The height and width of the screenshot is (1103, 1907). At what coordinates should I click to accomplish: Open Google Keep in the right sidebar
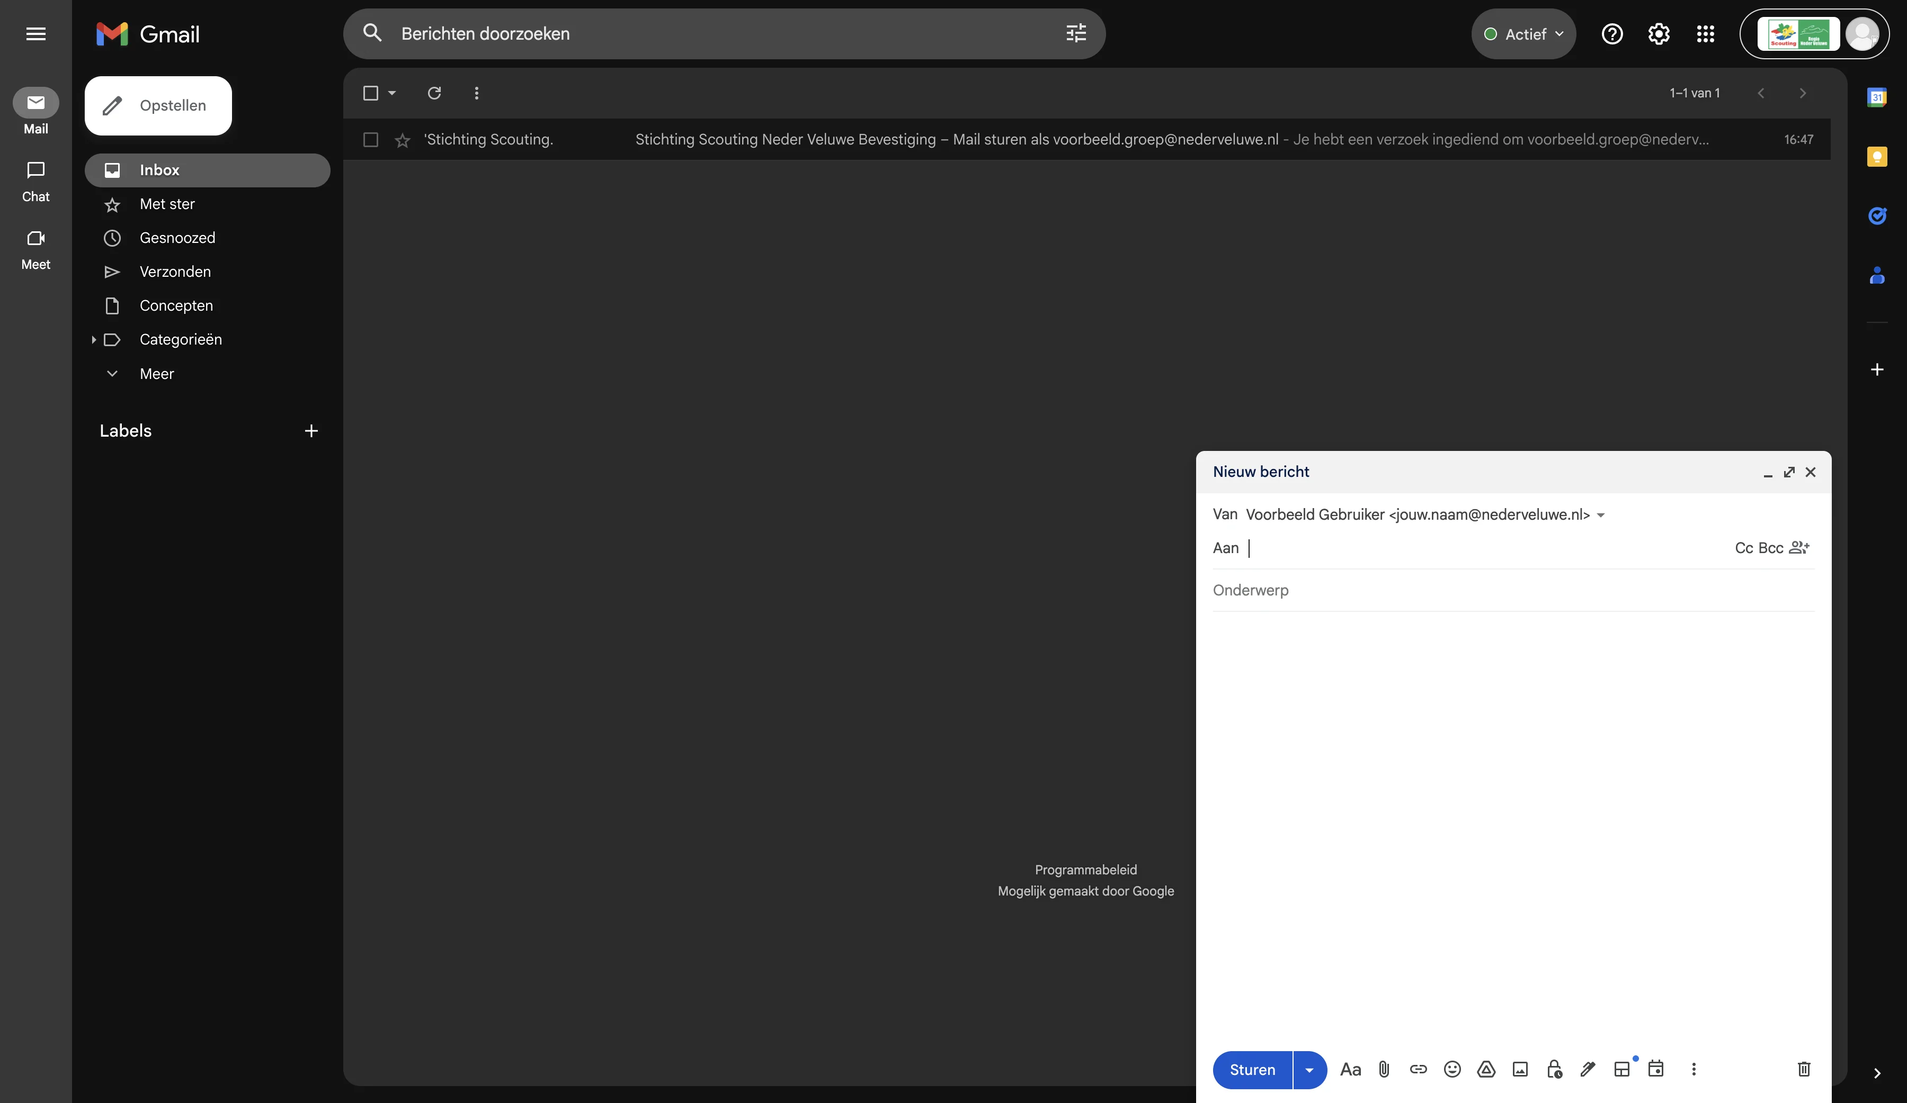coord(1877,157)
